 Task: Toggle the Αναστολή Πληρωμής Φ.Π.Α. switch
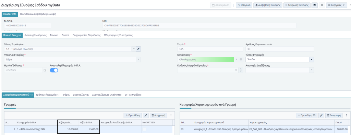pos(54,70)
